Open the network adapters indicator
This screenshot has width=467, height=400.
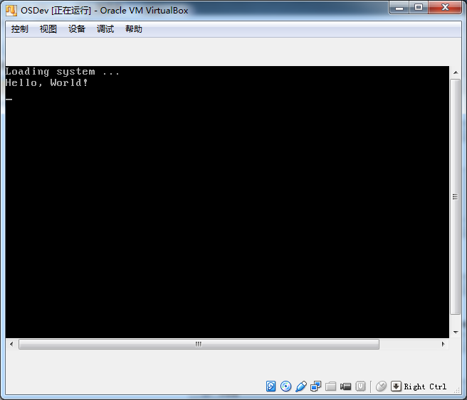coord(316,387)
